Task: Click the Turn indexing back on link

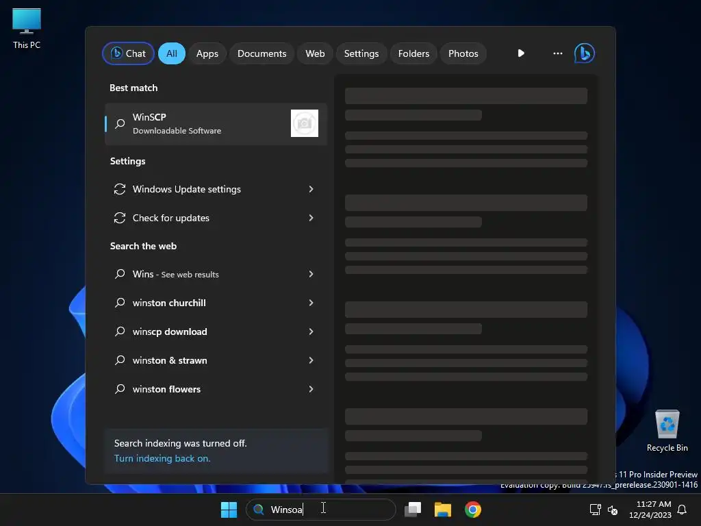Action: (162, 458)
